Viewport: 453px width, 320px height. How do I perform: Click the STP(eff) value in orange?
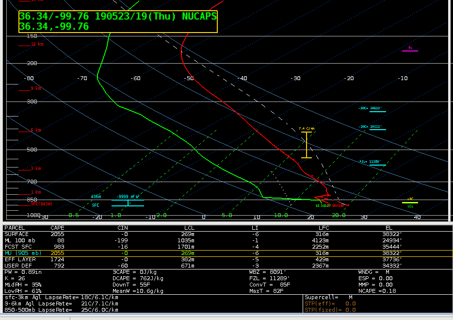[x=330, y=303]
